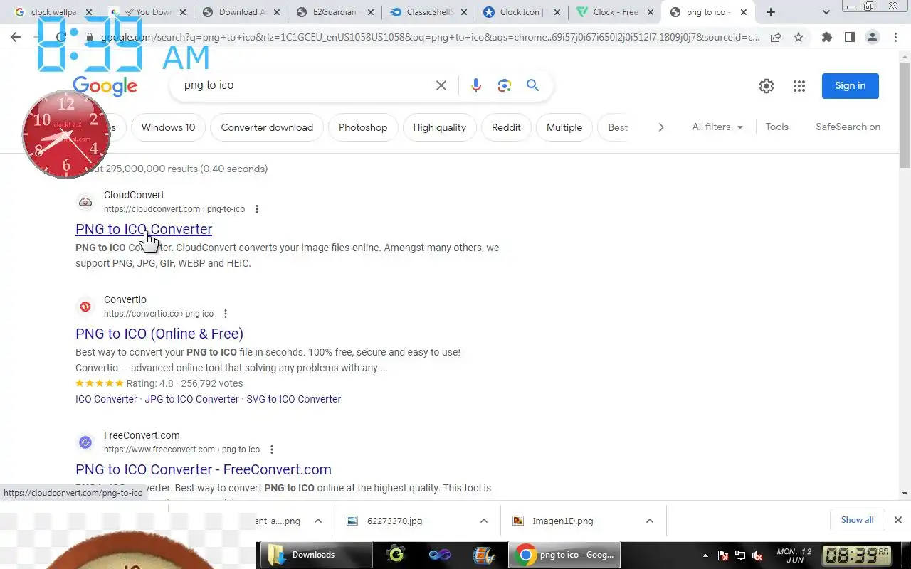Select the High quality filter chip

coord(440,127)
